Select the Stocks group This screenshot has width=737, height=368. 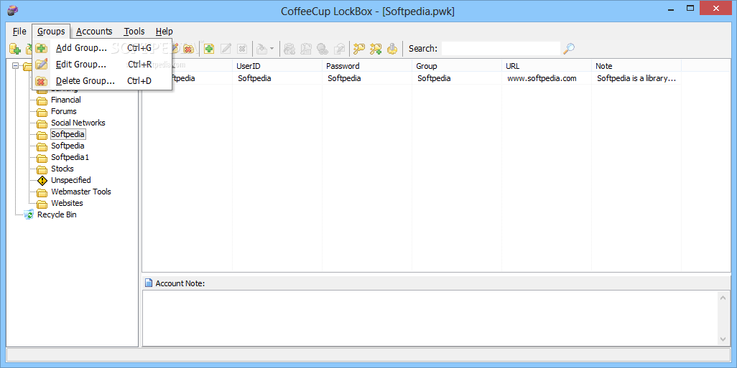[62, 169]
